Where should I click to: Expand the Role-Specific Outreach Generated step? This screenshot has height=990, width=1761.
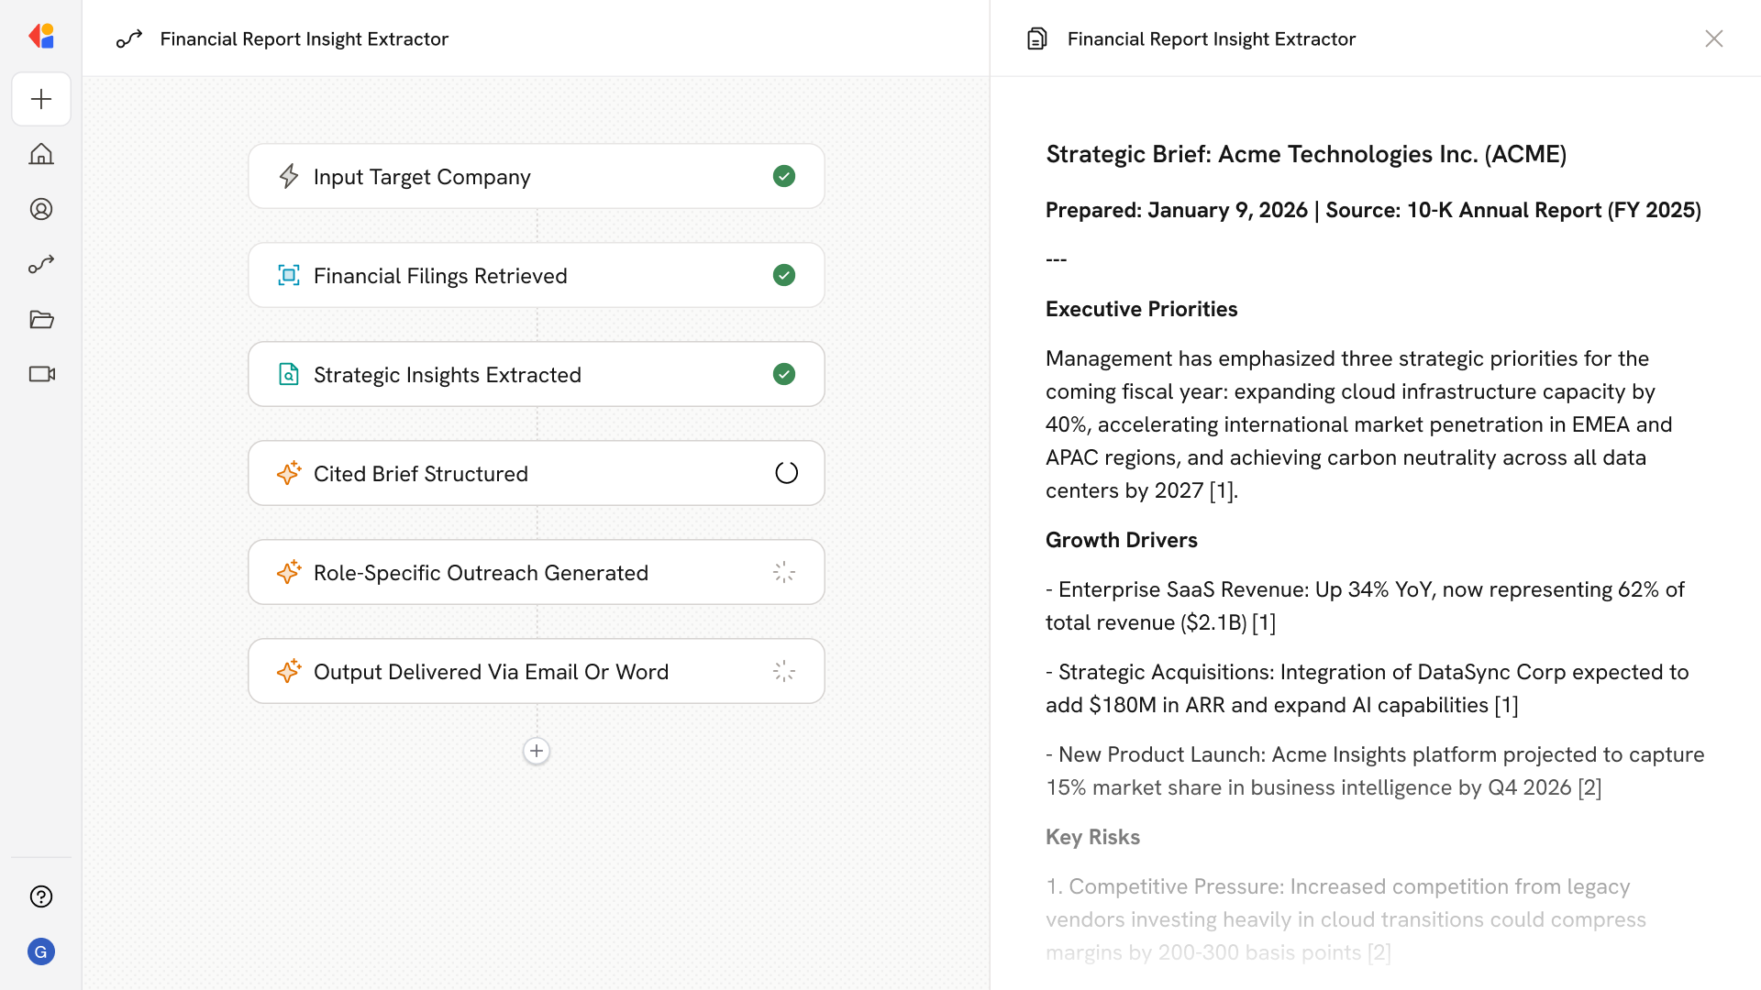coord(537,572)
